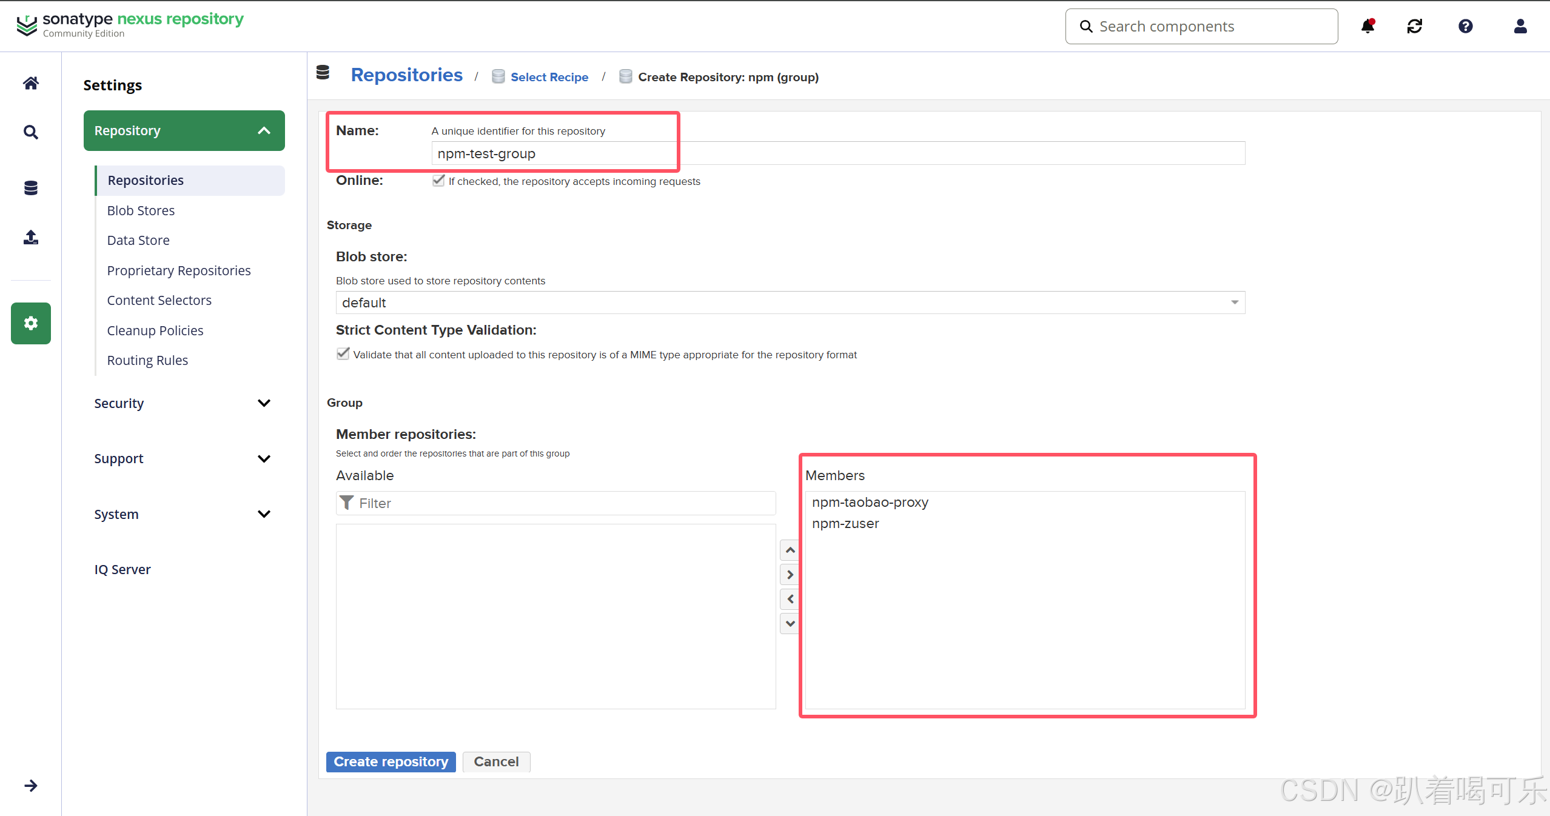Open Proprietary Repositories menu item
The image size is (1550, 816).
pos(179,270)
